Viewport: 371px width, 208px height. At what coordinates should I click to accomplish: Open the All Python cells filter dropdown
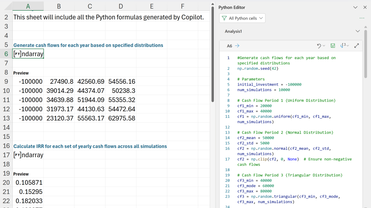point(242,18)
